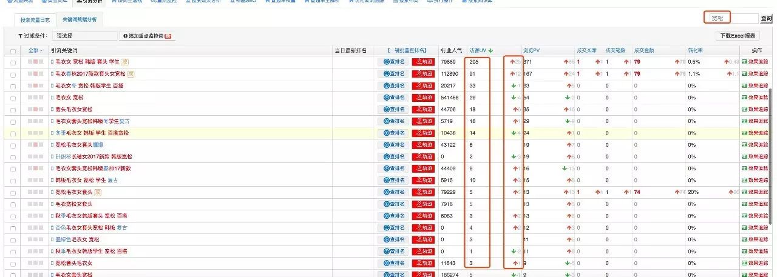Click 一键批量查排名 header link
This screenshot has width=777, height=277.
coord(407,50)
